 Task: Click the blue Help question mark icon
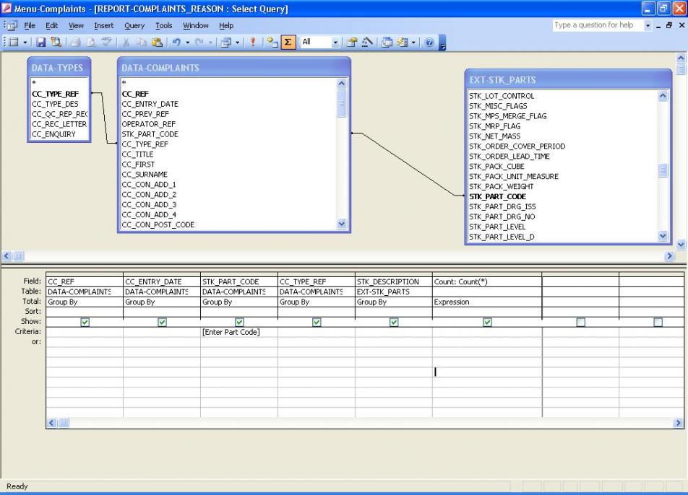(429, 42)
